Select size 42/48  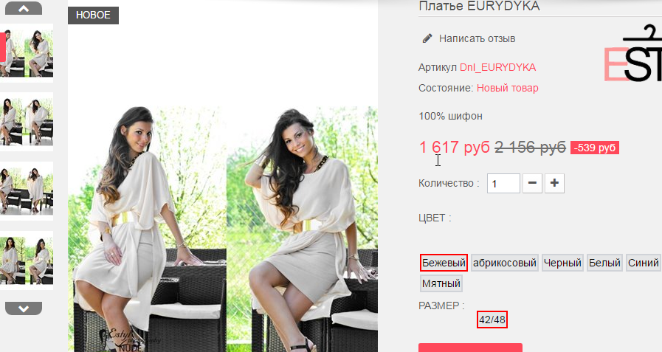(492, 320)
